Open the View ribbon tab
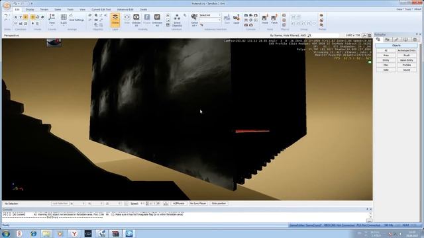Viewport: 424px width, 238px height. click(82, 9)
